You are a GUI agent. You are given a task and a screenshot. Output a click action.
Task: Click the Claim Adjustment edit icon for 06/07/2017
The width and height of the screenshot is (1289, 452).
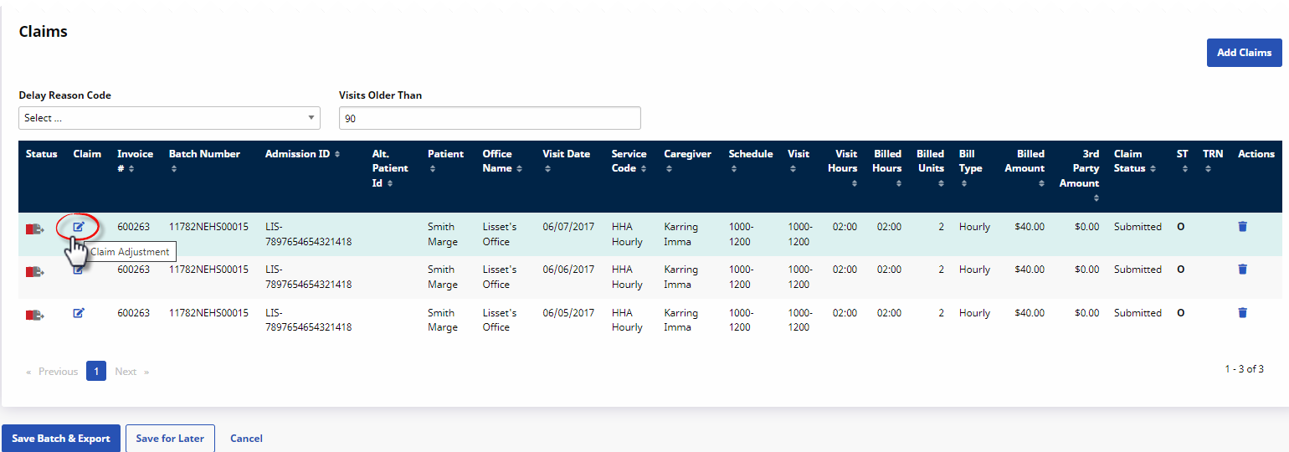[x=79, y=227]
